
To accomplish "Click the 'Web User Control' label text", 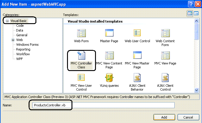I will point(137,41).
